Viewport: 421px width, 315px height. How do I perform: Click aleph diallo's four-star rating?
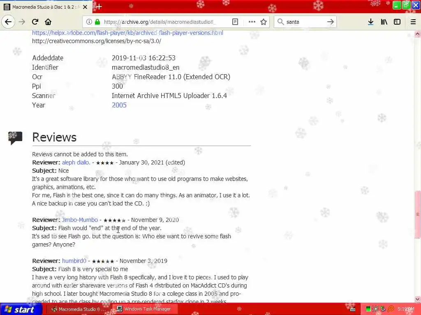[105, 162]
